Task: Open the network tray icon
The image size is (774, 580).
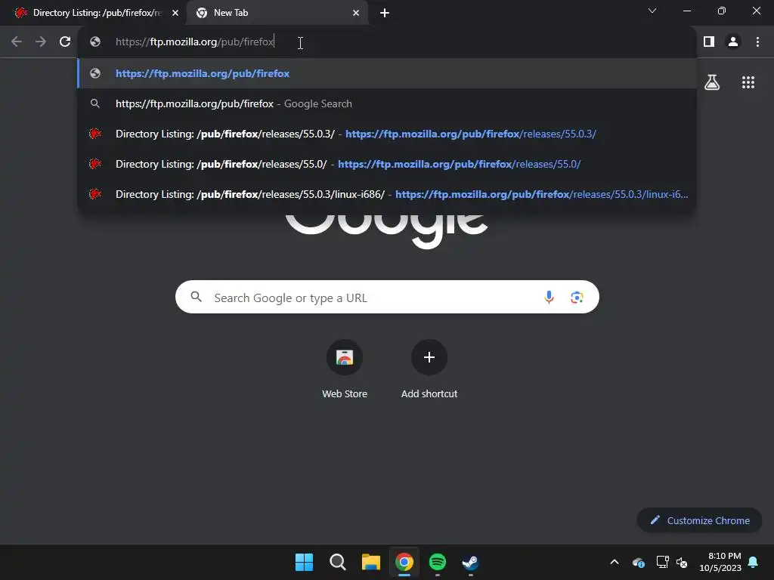Action: coord(662,562)
